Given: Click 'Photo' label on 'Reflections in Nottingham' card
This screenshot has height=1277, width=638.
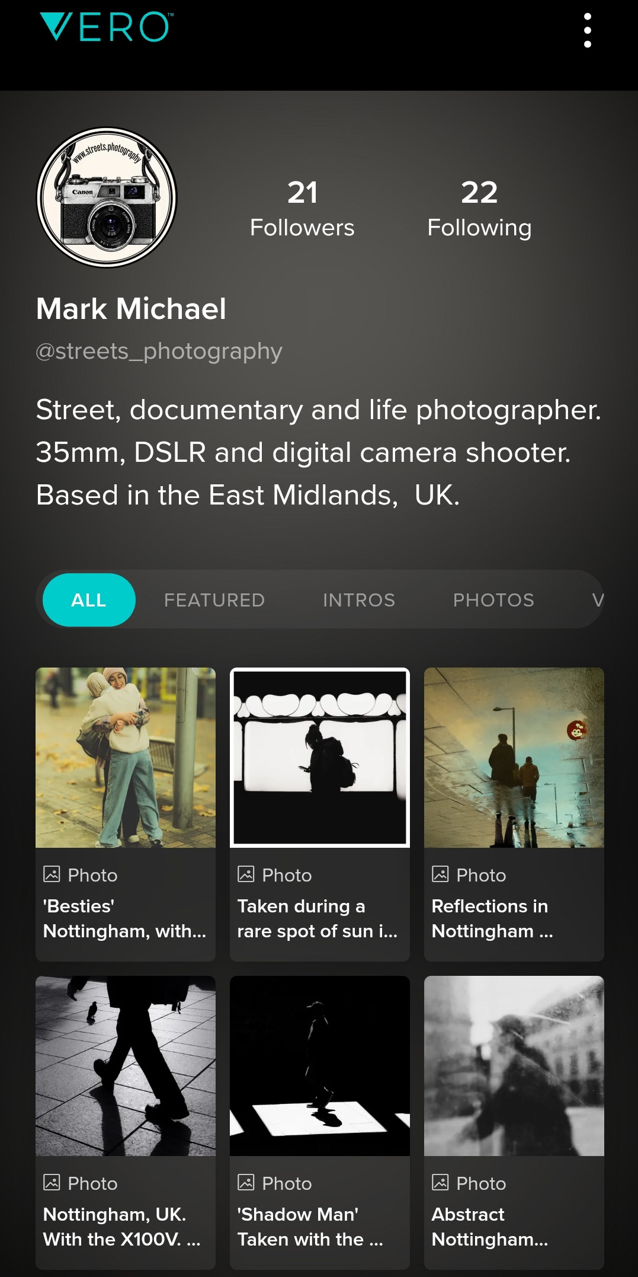Looking at the screenshot, I should click(482, 875).
